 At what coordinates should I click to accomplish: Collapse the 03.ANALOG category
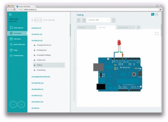(37, 41)
